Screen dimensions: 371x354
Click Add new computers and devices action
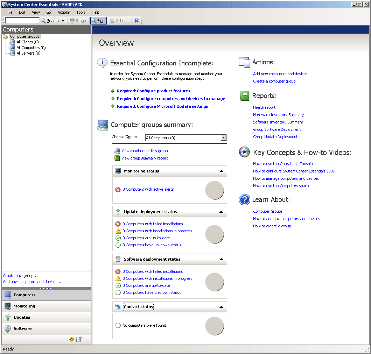(280, 74)
